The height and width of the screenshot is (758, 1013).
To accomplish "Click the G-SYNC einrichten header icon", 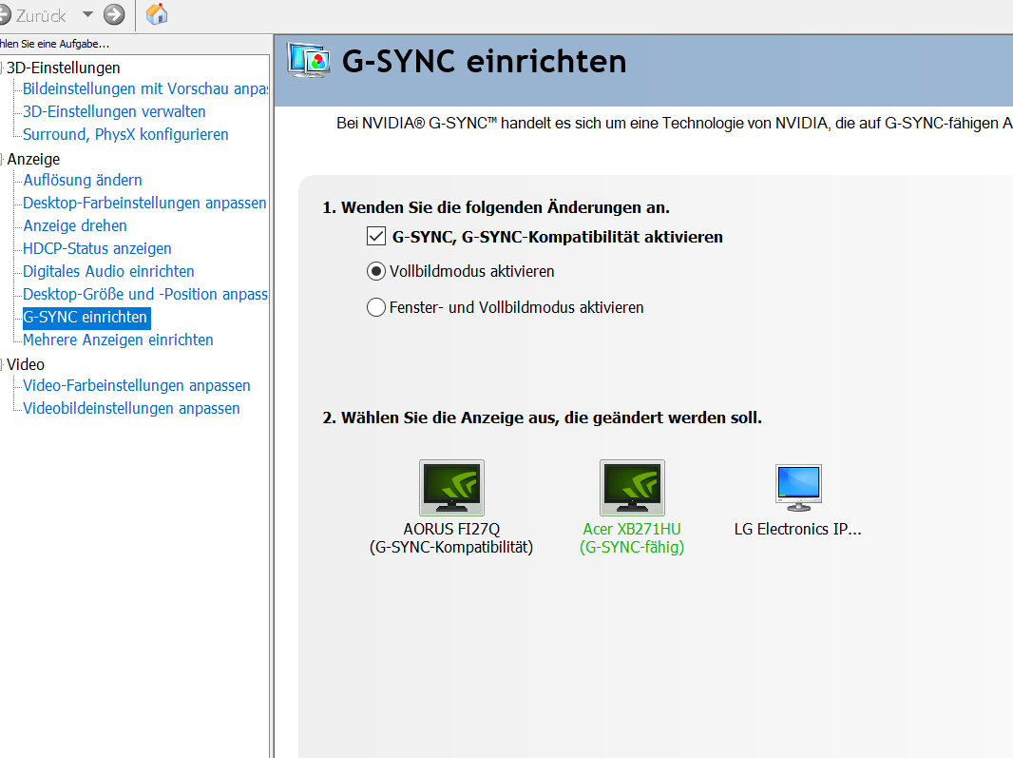I will (309, 61).
